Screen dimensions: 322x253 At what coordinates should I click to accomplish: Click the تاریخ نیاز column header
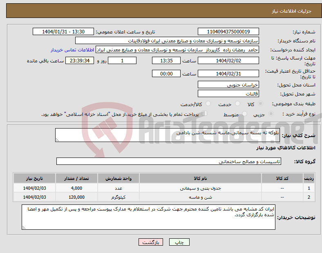pos(34,178)
